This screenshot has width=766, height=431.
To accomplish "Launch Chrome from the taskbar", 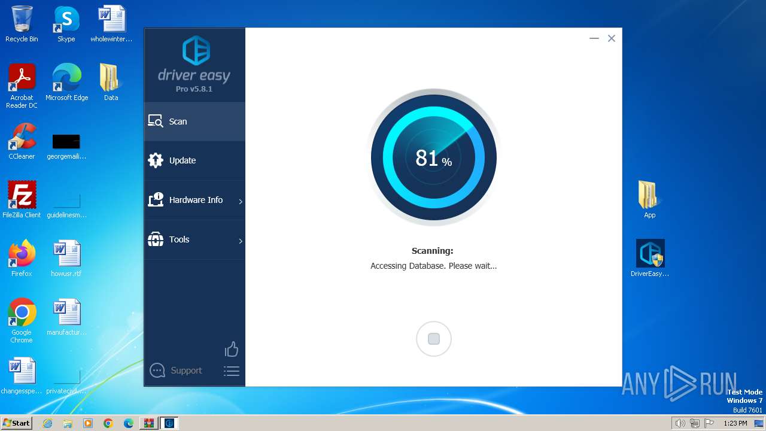I will [x=108, y=423].
